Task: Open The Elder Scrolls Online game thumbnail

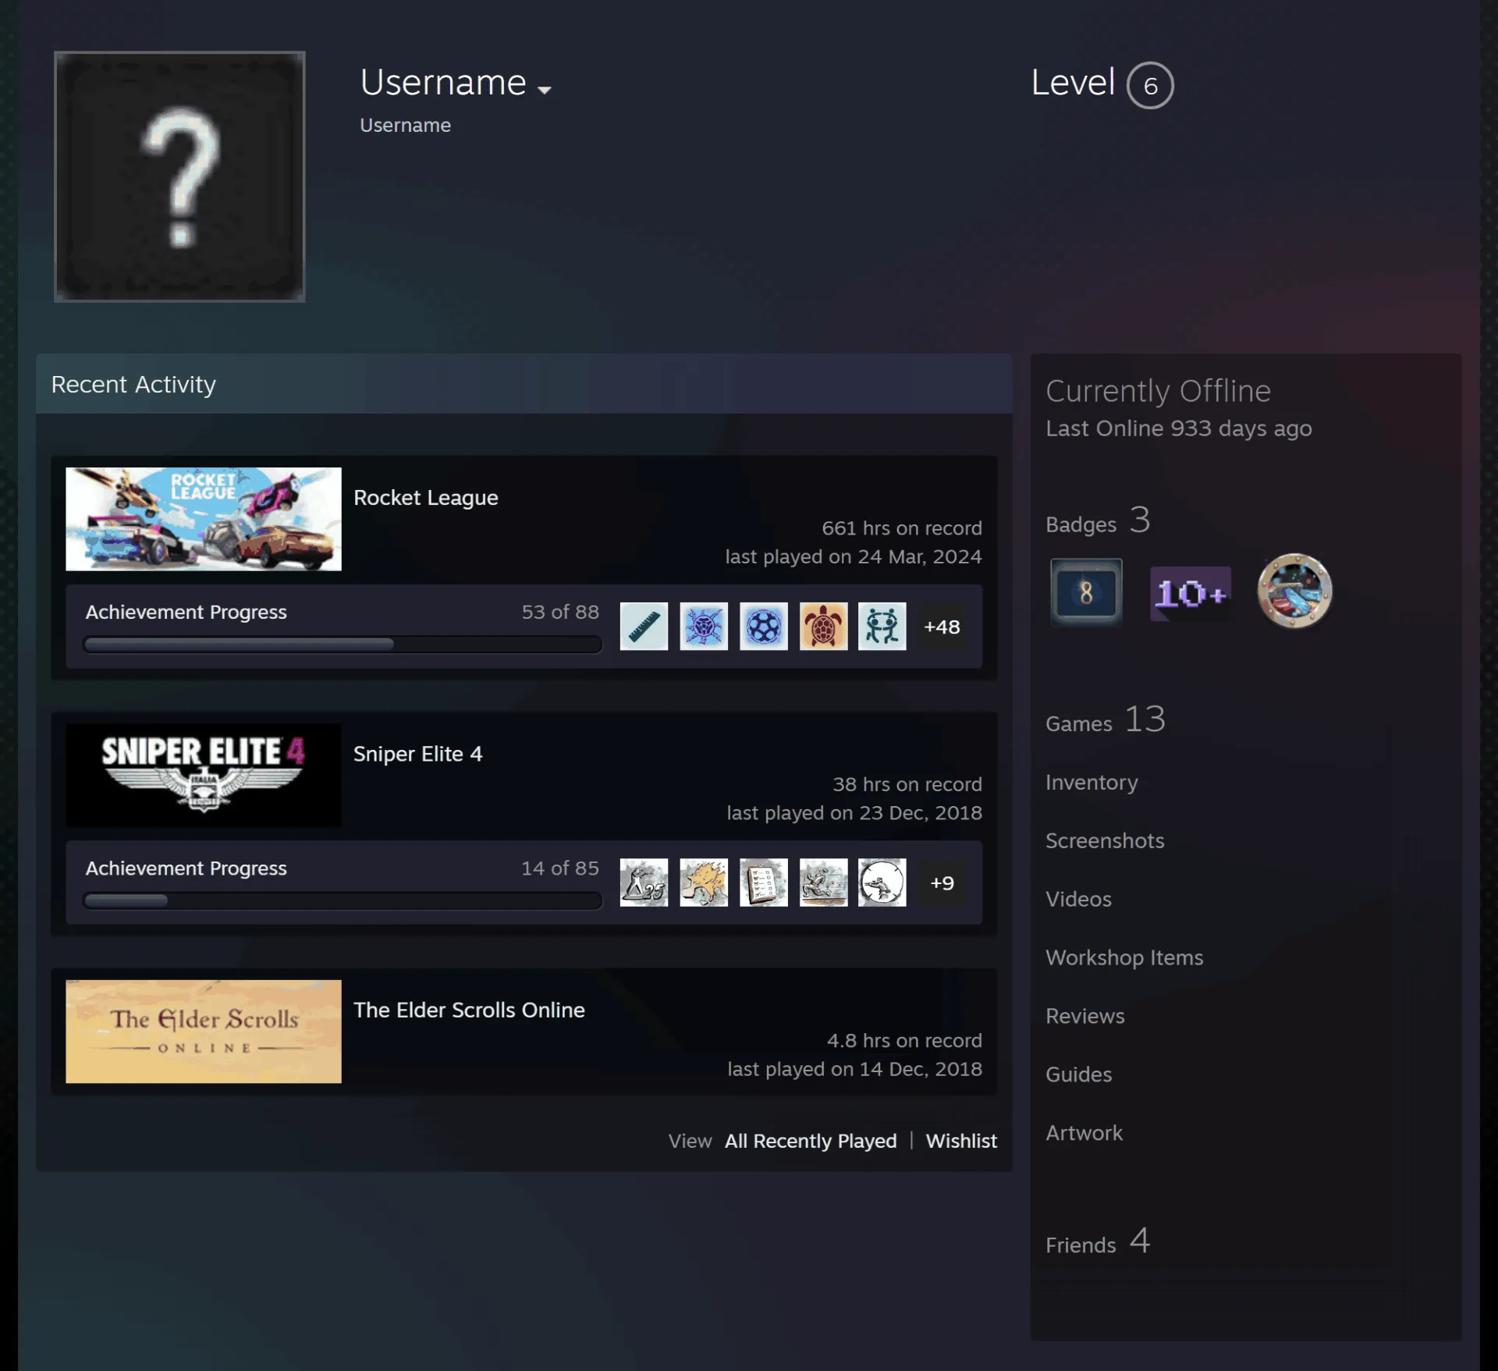Action: pyautogui.click(x=204, y=1032)
